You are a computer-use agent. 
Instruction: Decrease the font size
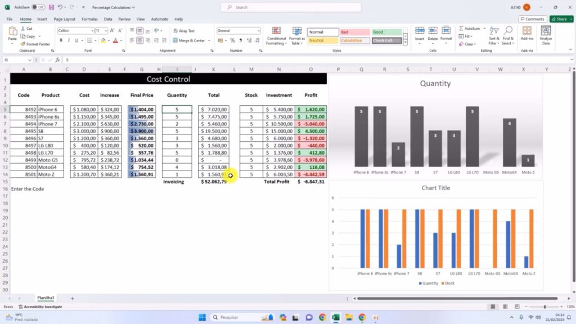(x=120, y=31)
